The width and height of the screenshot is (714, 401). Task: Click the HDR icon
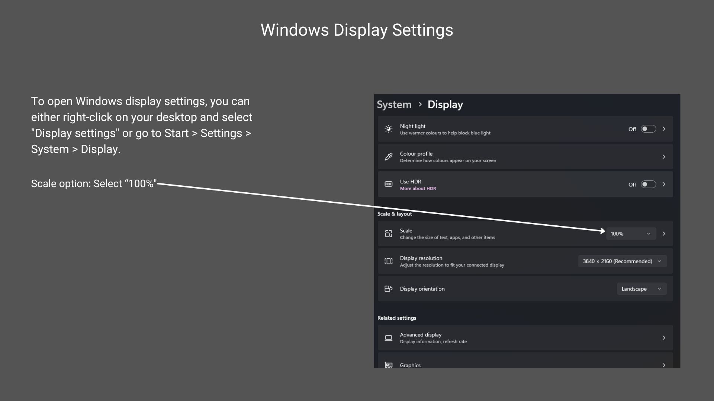388,184
